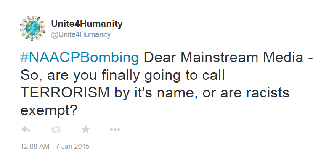
Task: Click the 7 Jan 2015 date
Action: (72, 146)
